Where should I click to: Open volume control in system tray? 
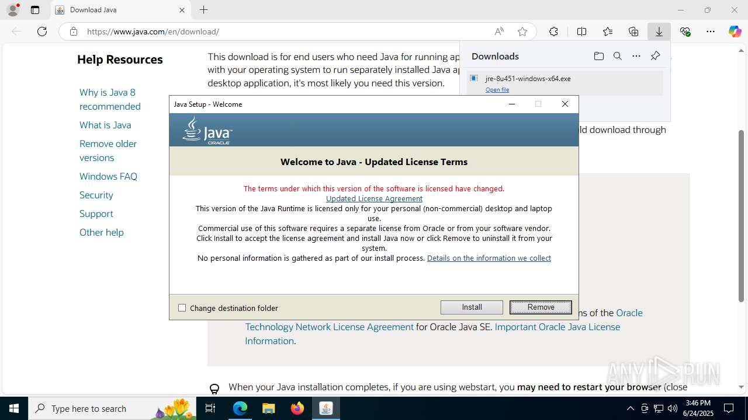click(x=672, y=408)
